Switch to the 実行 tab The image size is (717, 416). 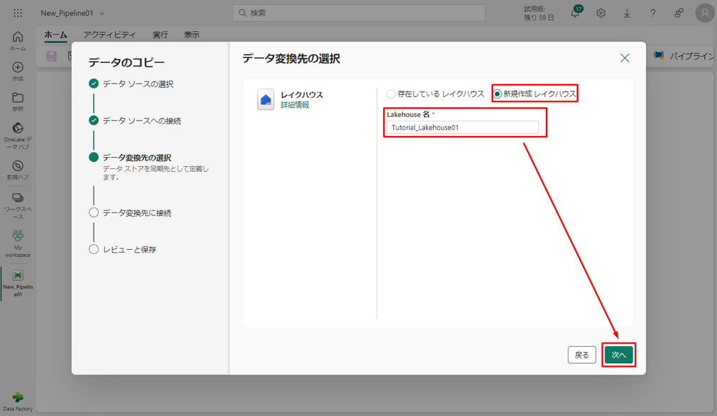(160, 34)
